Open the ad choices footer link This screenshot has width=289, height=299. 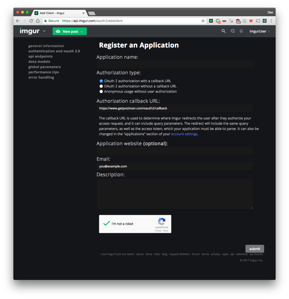256,254
